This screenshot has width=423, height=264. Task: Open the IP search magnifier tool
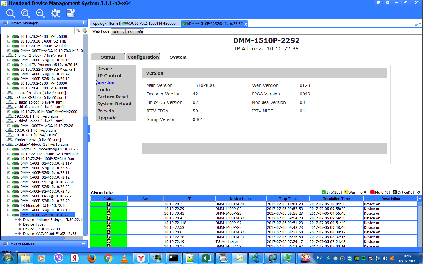tap(11, 13)
